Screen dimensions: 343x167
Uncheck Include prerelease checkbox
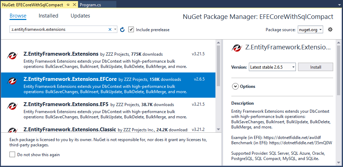(x=131, y=29)
